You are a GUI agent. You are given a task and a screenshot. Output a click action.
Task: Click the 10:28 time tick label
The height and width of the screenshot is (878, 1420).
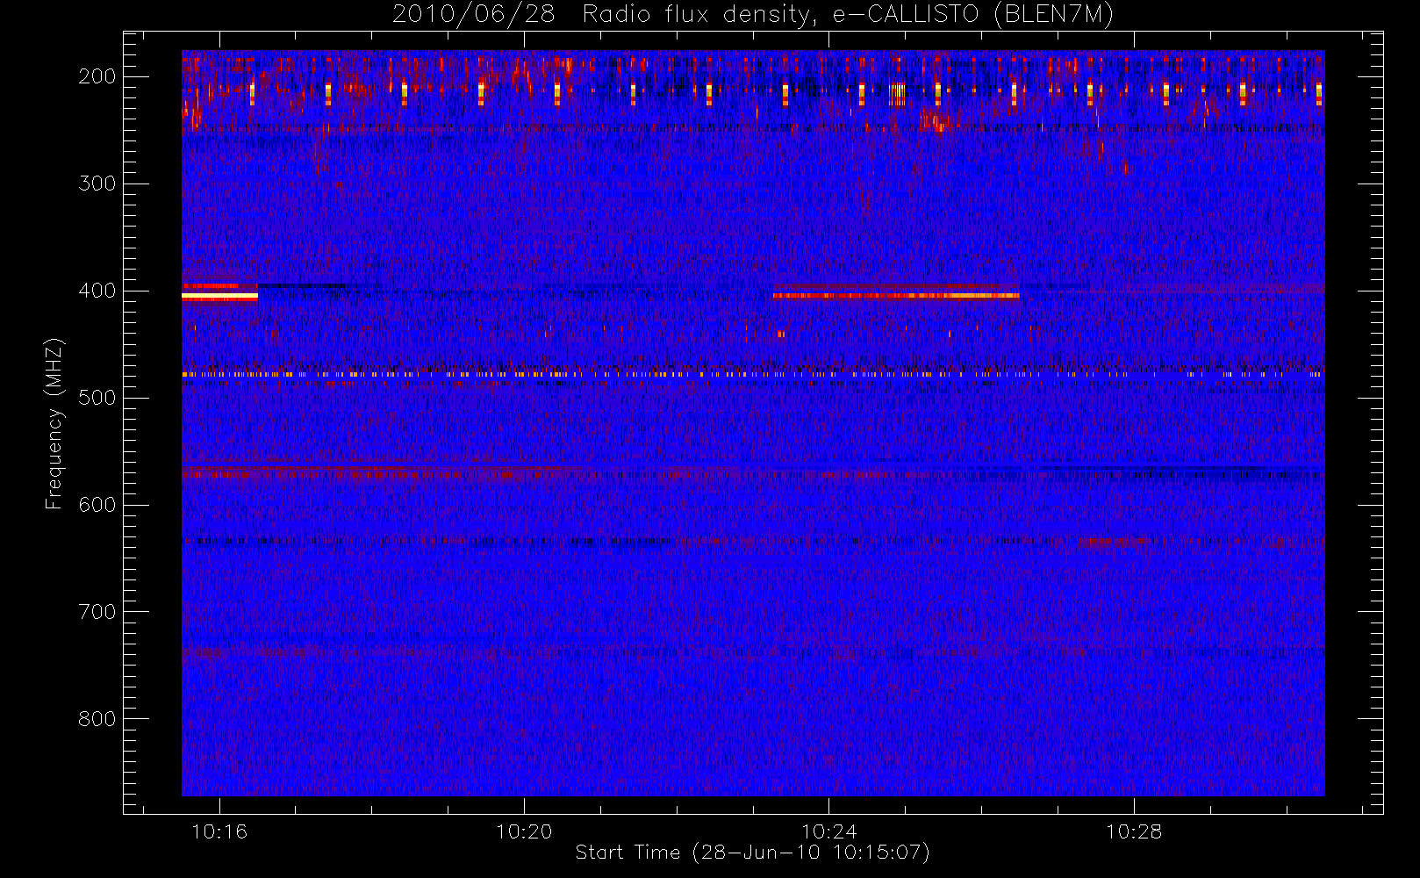(x=1133, y=831)
